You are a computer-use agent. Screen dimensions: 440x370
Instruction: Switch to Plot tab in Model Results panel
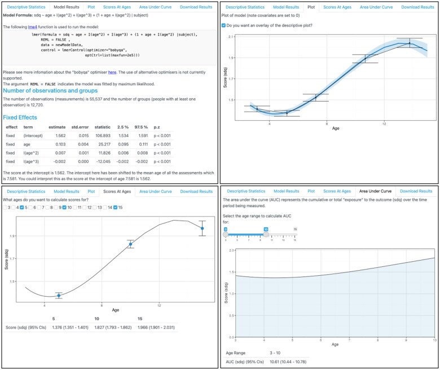(x=91, y=7)
